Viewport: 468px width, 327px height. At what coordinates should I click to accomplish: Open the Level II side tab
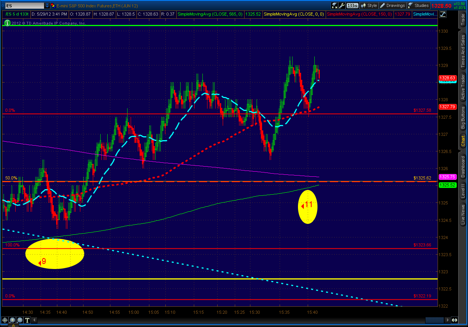pyautogui.click(x=463, y=191)
